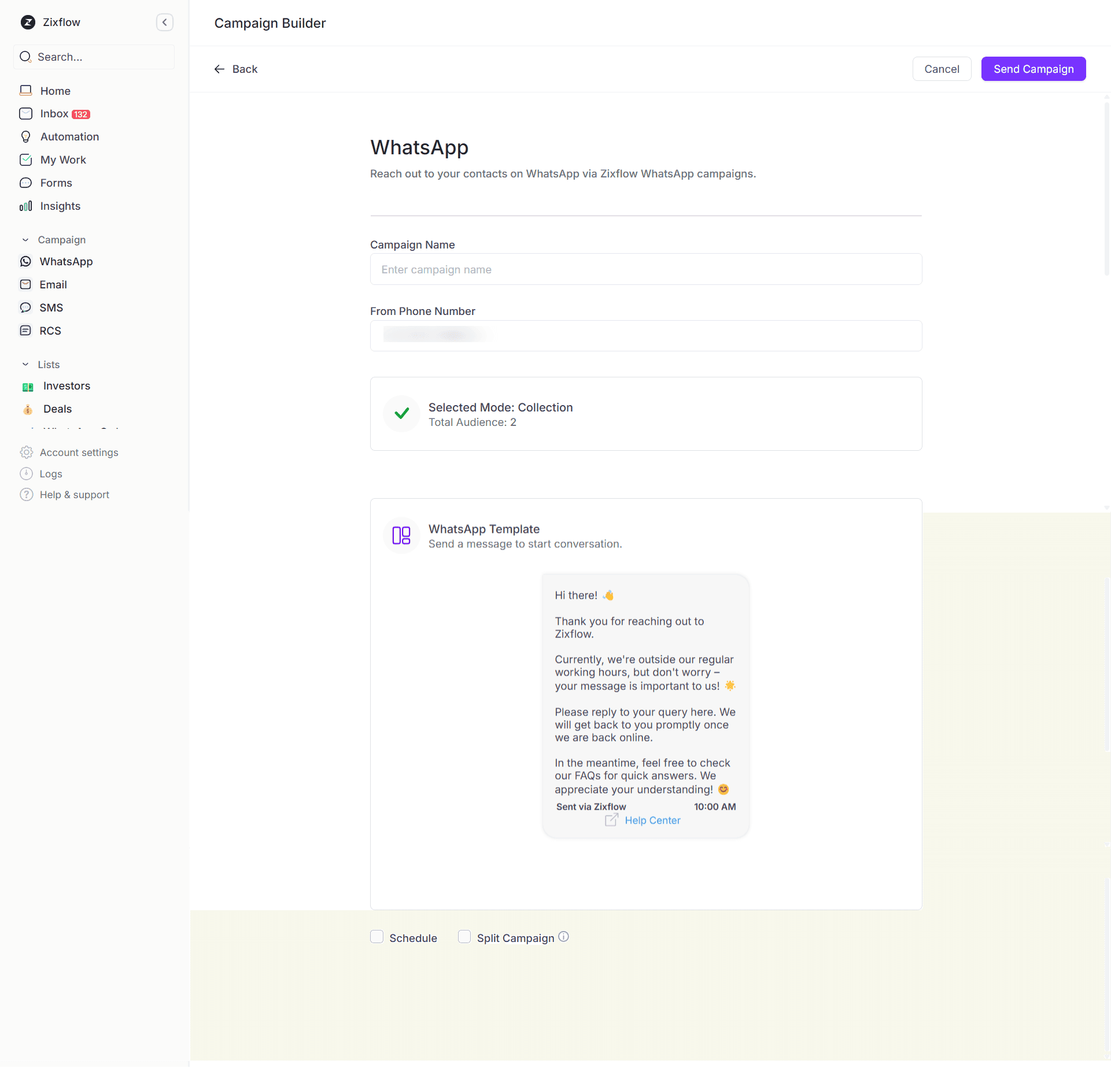Open Insights from the sidebar

pyautogui.click(x=26, y=206)
